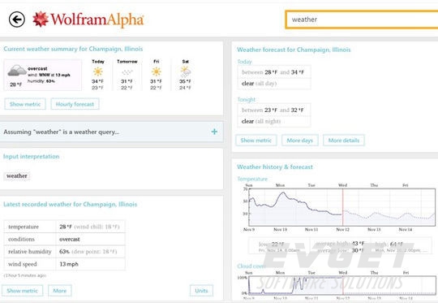Viewport: 438px width, 303px height.
Task: Click the back arrow icon
Action: click(17, 19)
